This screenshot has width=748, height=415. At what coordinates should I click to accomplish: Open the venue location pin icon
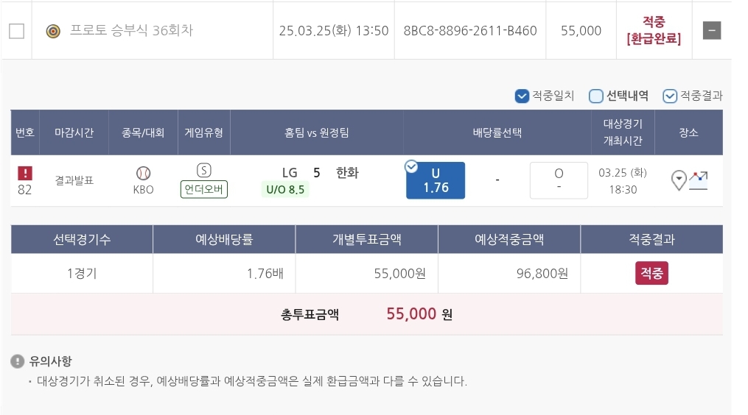tap(679, 180)
